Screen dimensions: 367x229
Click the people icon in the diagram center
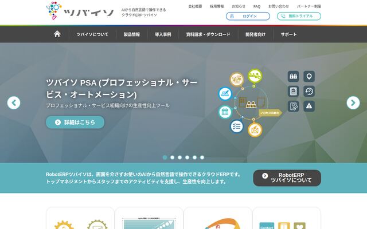point(251,104)
